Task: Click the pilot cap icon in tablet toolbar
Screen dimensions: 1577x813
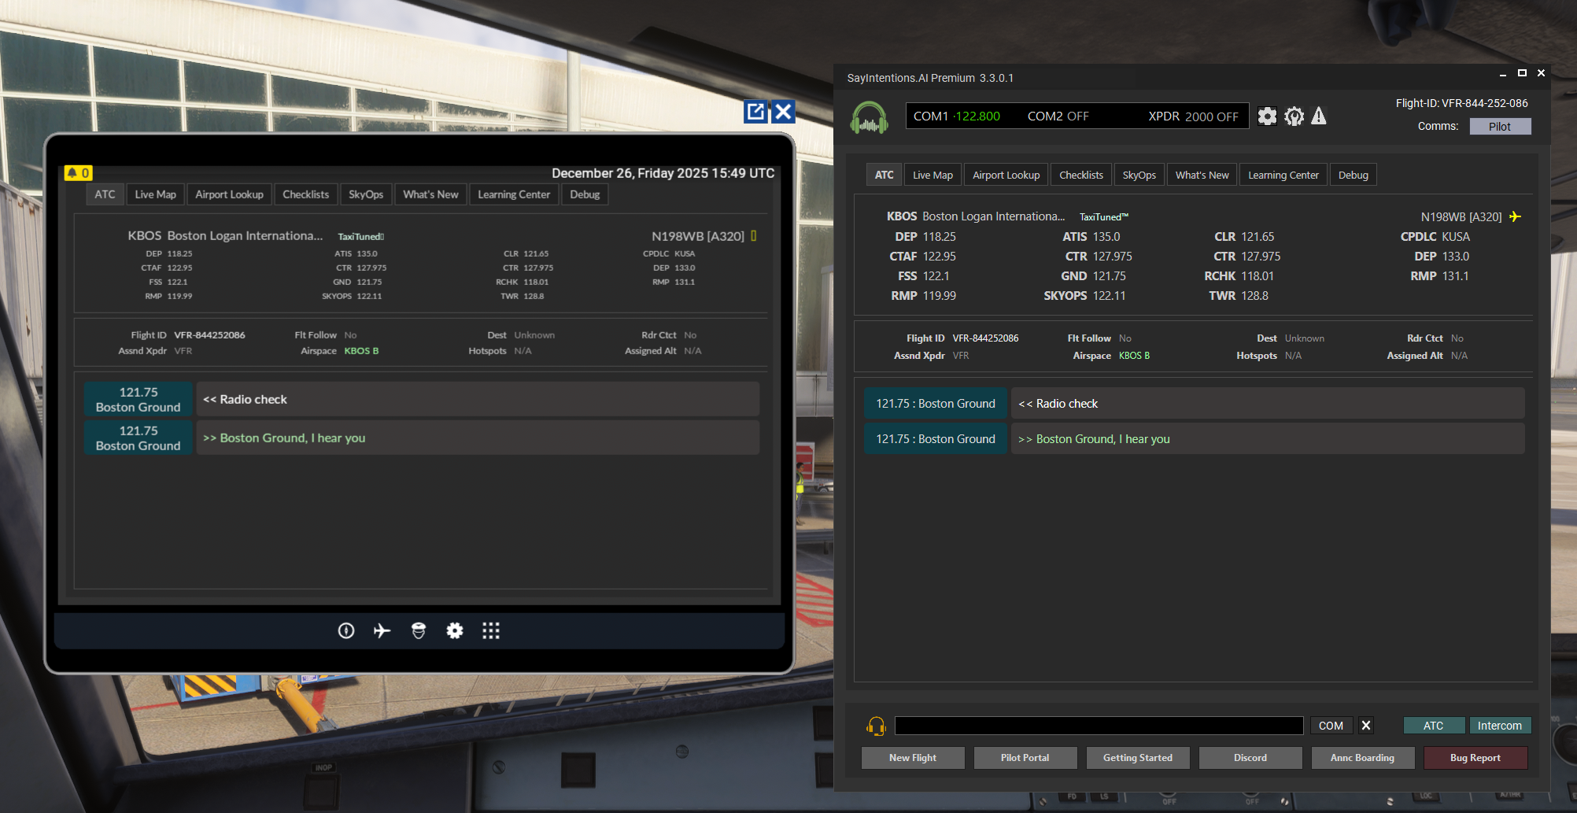Action: 419,630
